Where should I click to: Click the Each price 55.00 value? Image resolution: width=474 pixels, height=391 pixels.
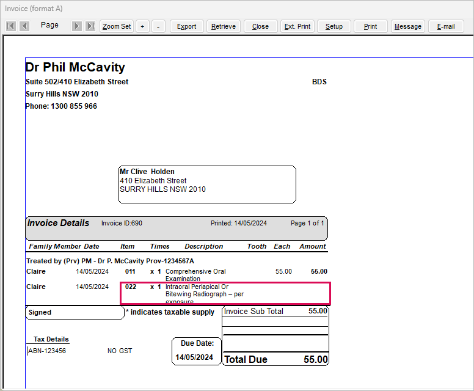pyautogui.click(x=283, y=271)
